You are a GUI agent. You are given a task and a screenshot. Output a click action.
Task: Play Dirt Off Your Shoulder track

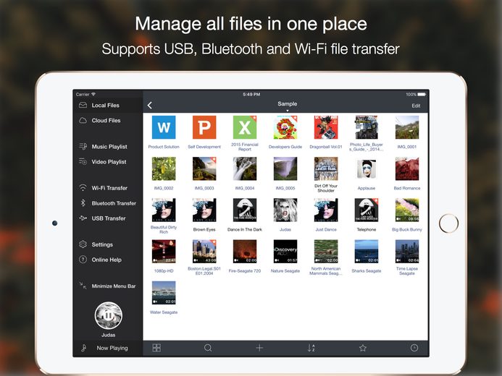point(326,168)
